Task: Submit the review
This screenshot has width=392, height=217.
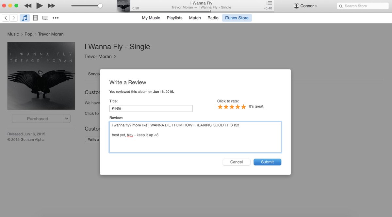Action: (267, 162)
